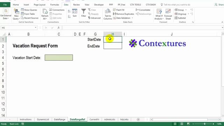224x126 pixels.
Task: Toggle the Filter funnel
Action: pos(84,13)
